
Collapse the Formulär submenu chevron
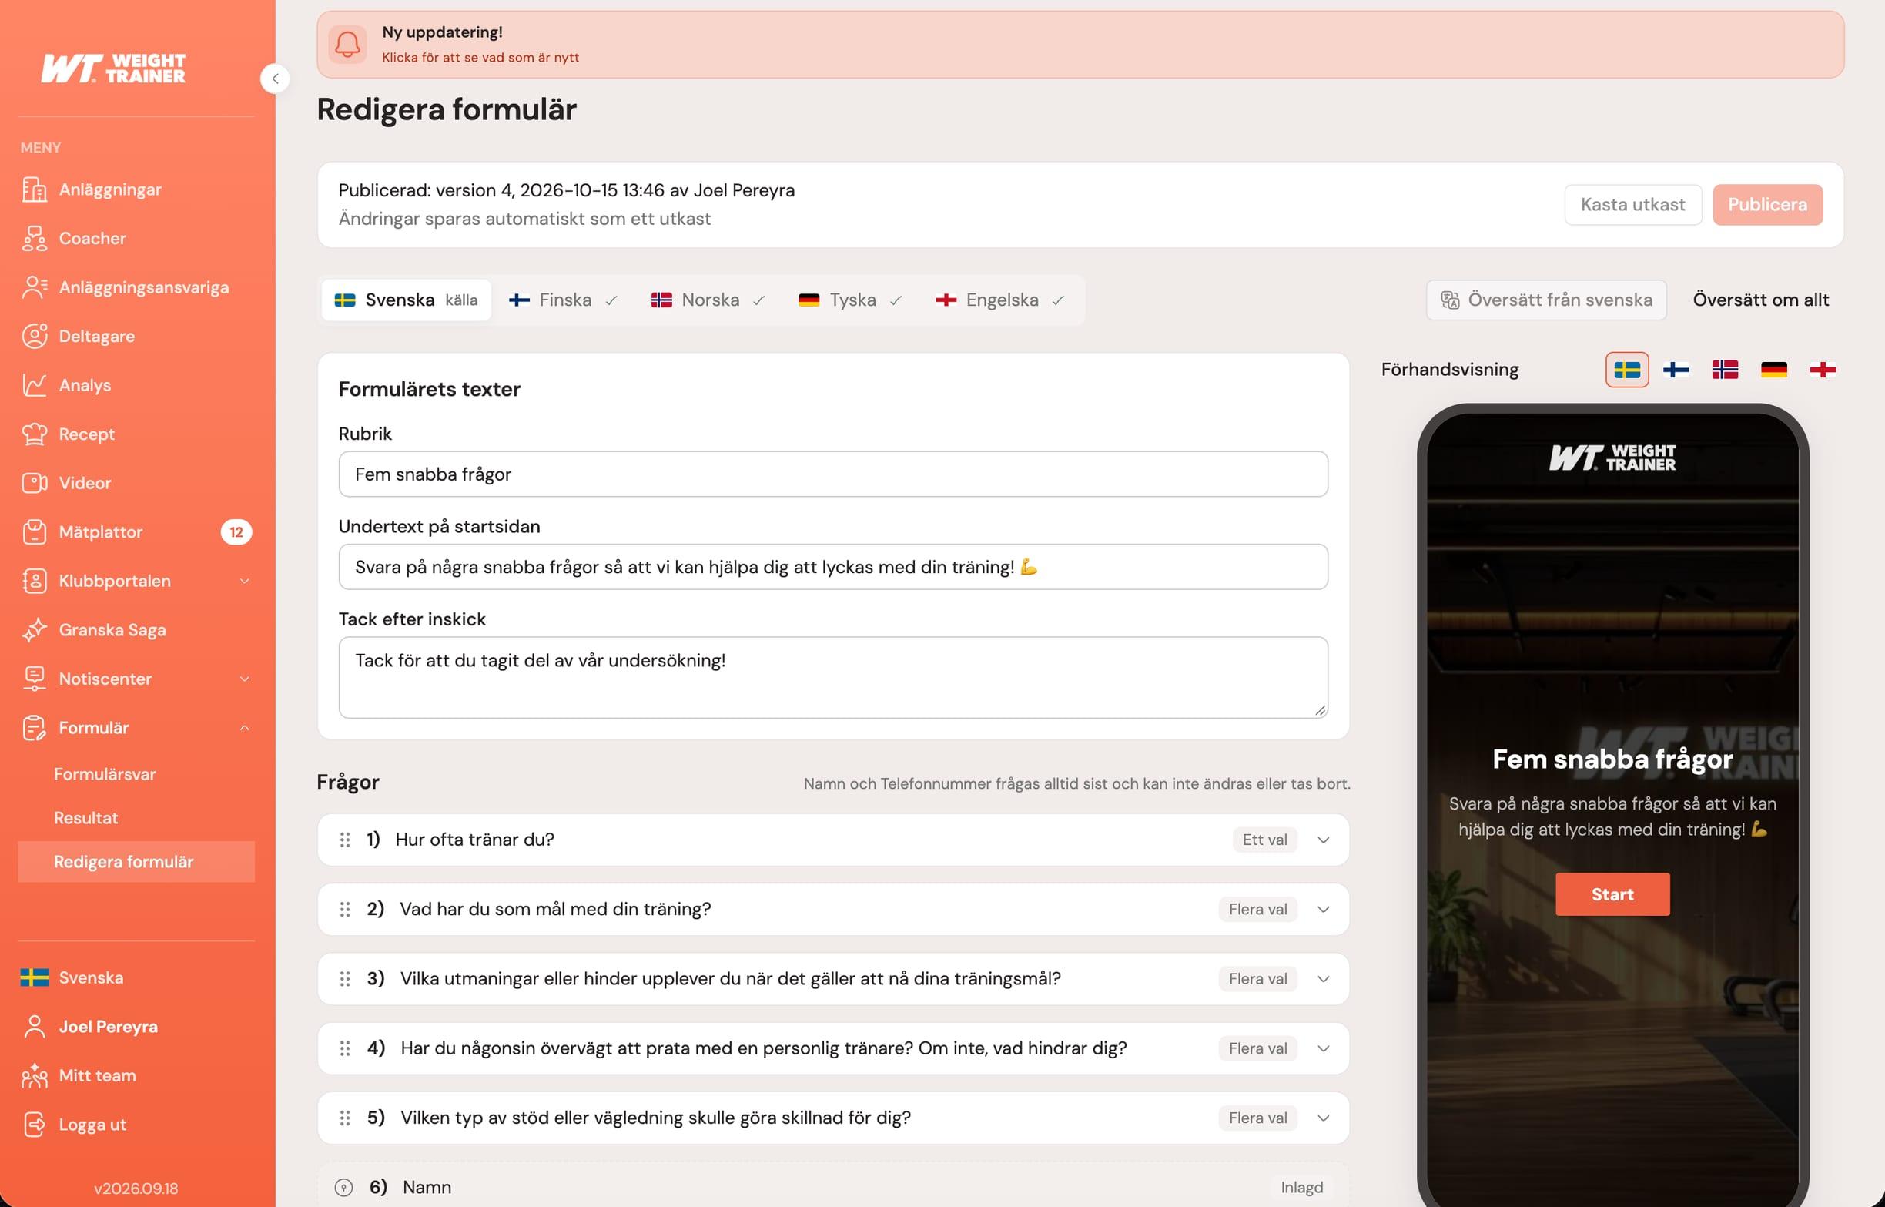click(x=244, y=727)
